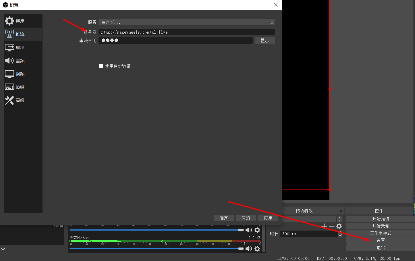Click the REC: 00:00:00 status text
The height and width of the screenshot is (261, 415).
332,258
